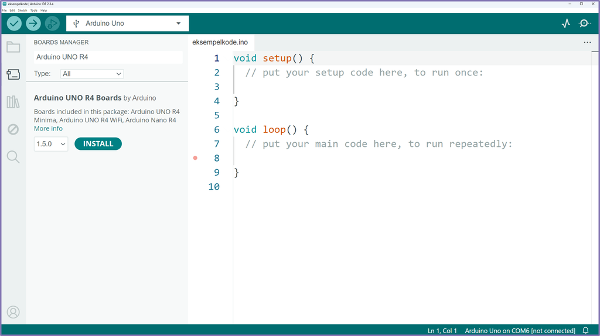Click line number 9 in gutter
The image size is (600, 336).
217,173
